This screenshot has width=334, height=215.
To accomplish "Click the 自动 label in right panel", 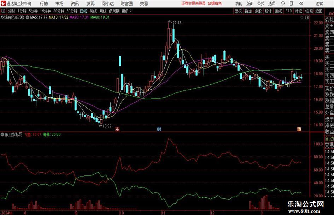I will [329, 139].
